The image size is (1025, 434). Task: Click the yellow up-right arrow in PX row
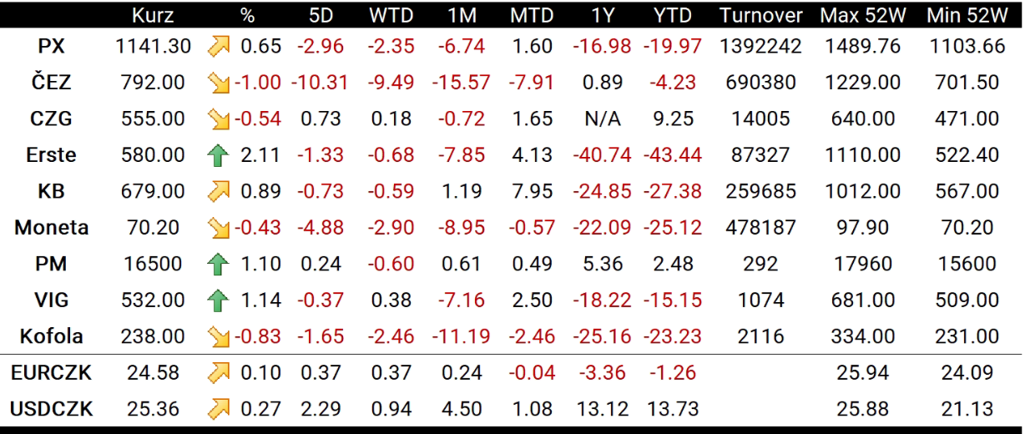(x=218, y=46)
